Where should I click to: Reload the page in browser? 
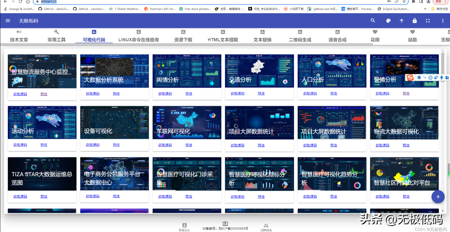[20, 2]
